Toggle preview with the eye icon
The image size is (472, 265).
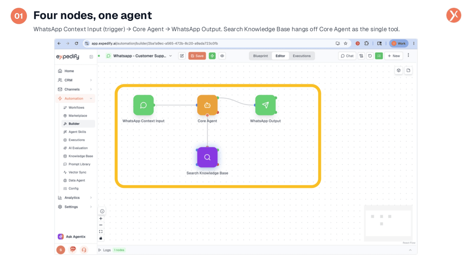click(222, 56)
